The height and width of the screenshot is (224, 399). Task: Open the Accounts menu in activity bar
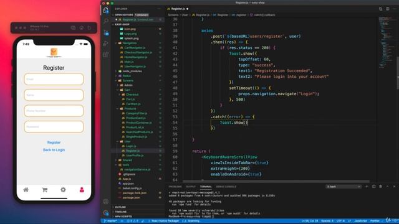(x=105, y=202)
